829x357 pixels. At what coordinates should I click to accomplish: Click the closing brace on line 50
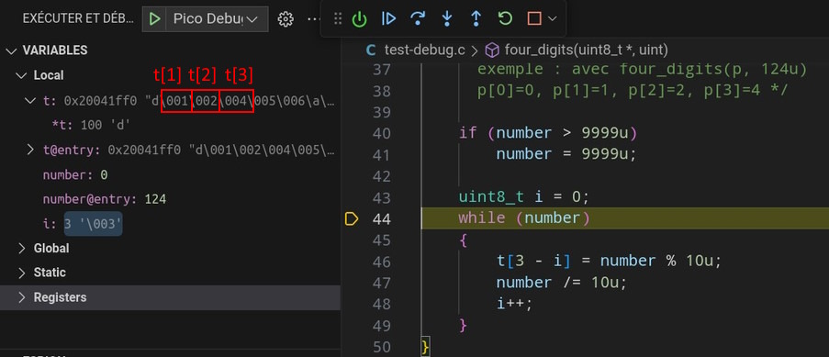426,347
